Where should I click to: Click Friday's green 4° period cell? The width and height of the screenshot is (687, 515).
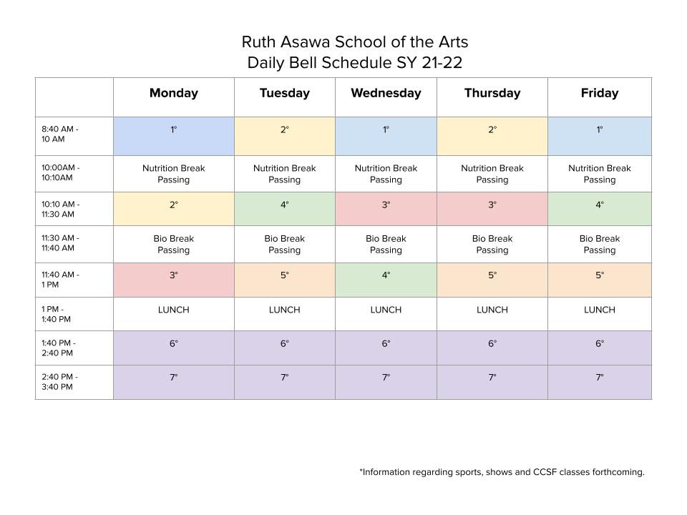(600, 209)
